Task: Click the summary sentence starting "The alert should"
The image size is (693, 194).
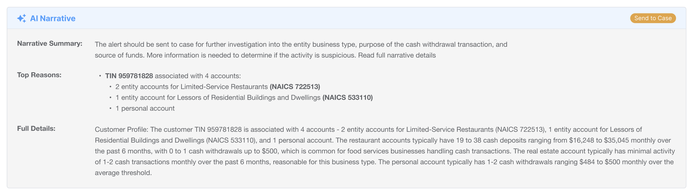Action: [x=301, y=44]
